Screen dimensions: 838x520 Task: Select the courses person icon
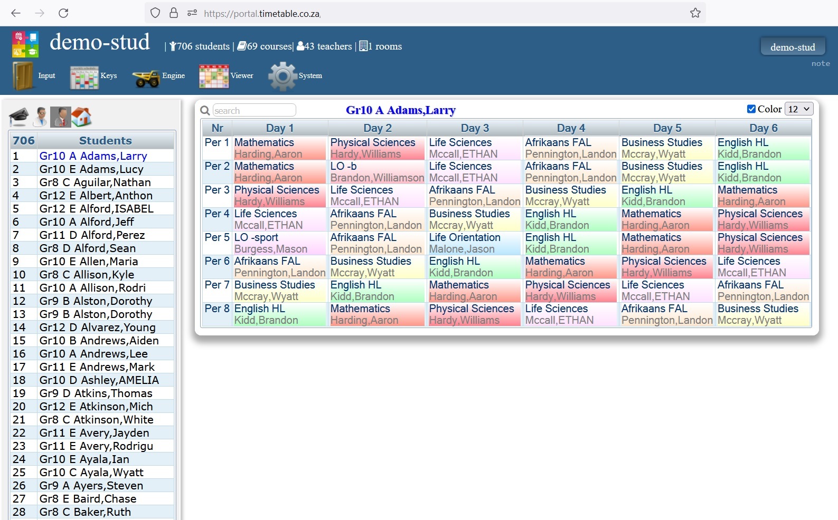pyautogui.click(x=61, y=117)
